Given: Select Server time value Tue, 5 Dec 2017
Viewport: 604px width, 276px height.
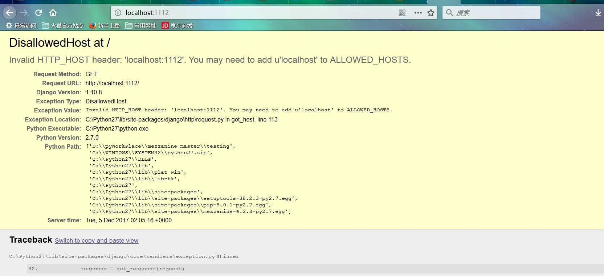Looking at the screenshot, I should 128,220.
